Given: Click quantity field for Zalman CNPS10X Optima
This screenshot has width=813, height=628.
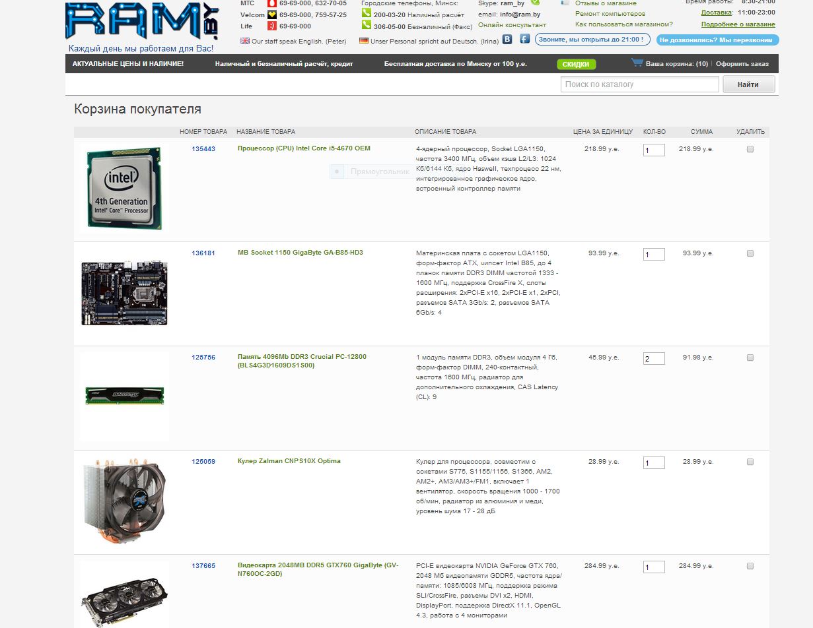Looking at the screenshot, I should pyautogui.click(x=654, y=463).
